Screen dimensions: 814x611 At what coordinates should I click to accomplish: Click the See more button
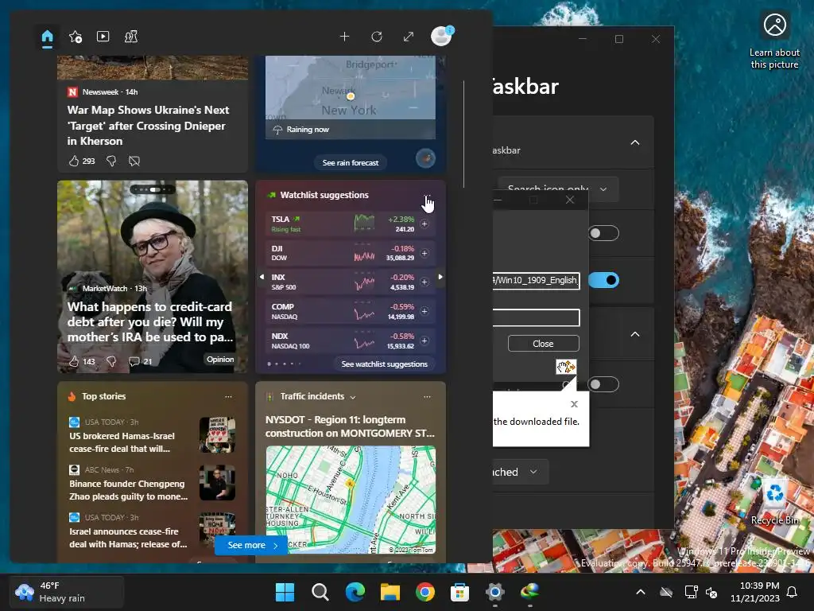tap(252, 545)
